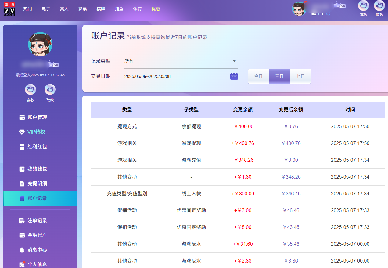Click the loading spinner beside the balance
The width and height of the screenshot is (388, 268).
[x=328, y=13]
